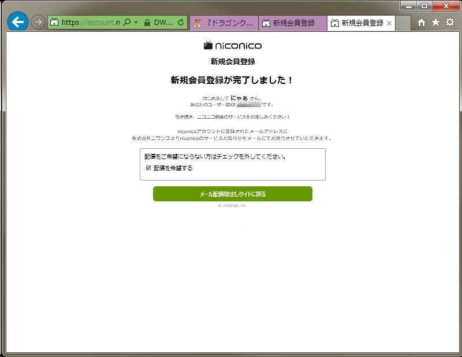Close the browser window
The height and width of the screenshot is (357, 462).
(446, 6)
